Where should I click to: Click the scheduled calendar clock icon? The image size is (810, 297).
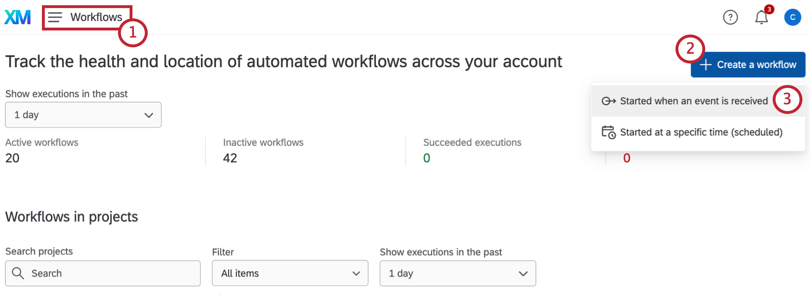click(x=608, y=132)
